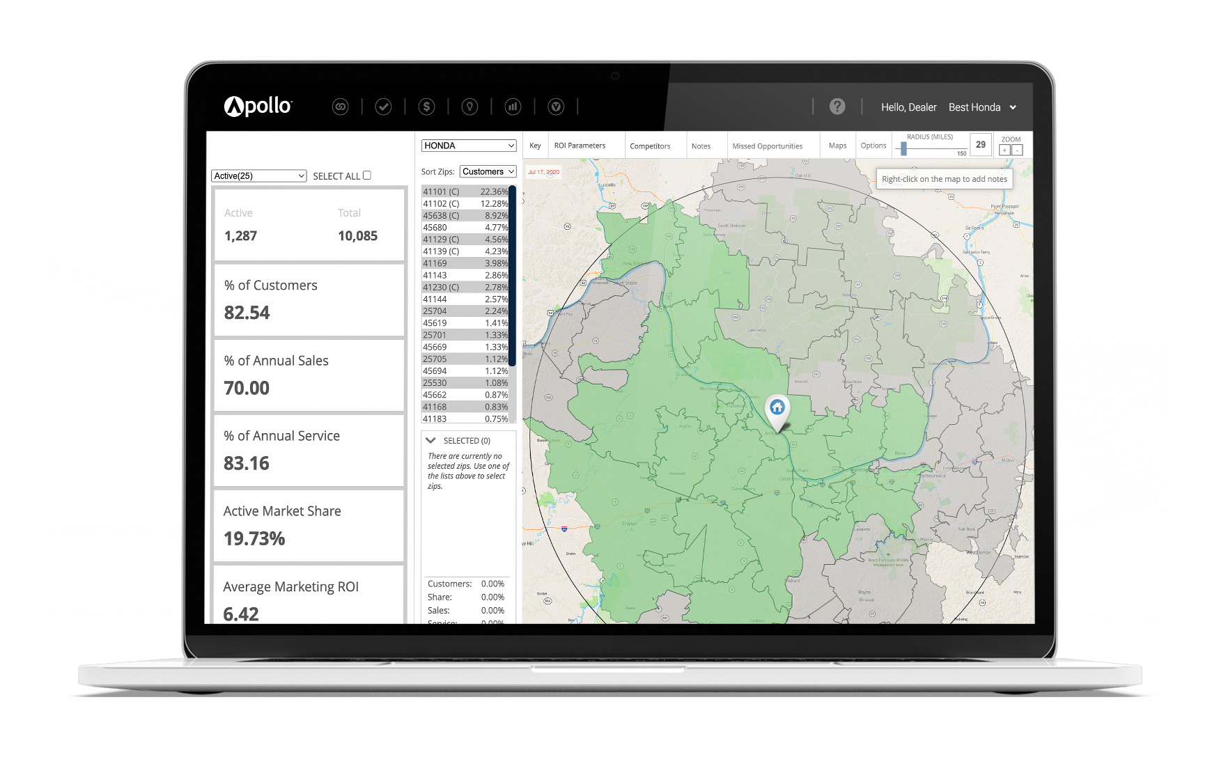Select zip row 45662
The width and height of the screenshot is (1219, 757).
(x=465, y=394)
